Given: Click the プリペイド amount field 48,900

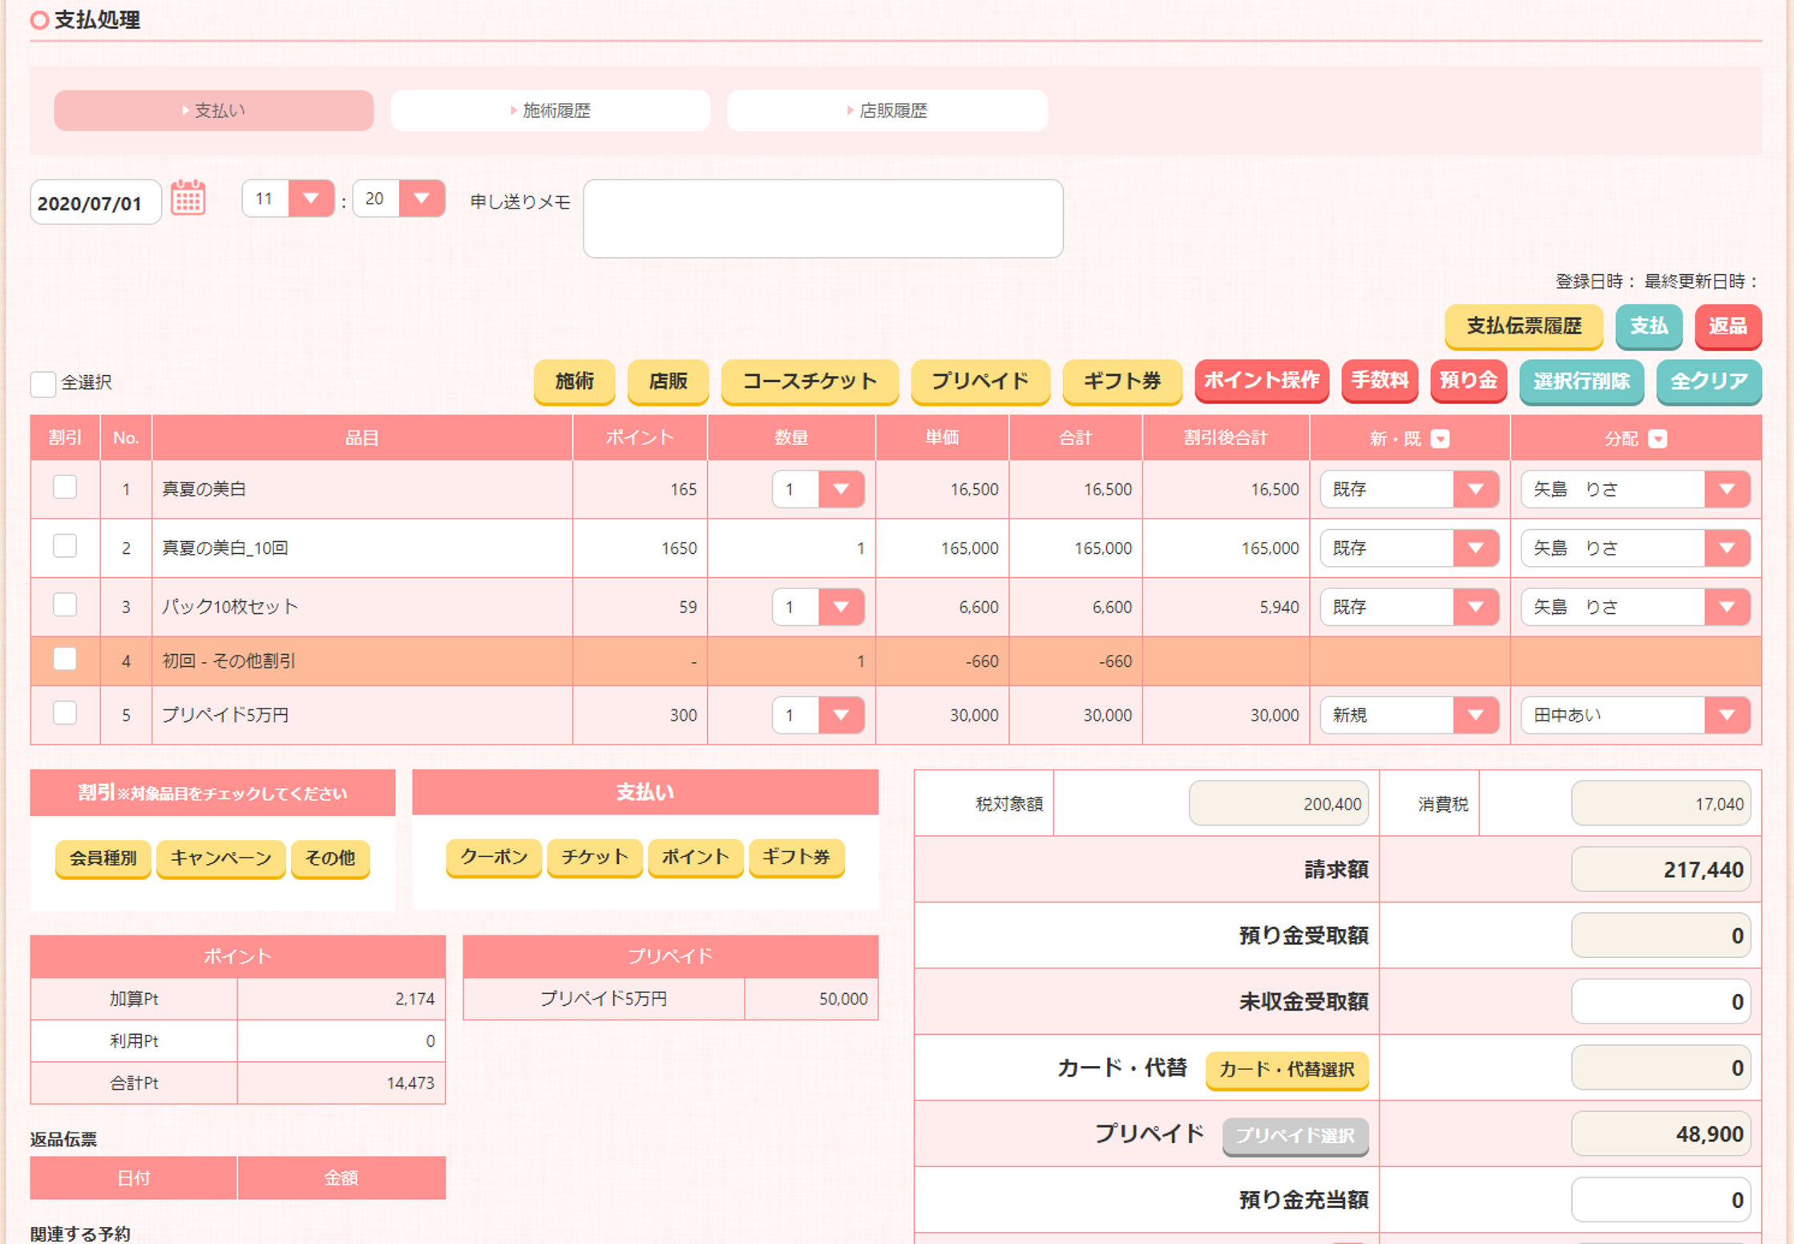Looking at the screenshot, I should [x=1661, y=1134].
